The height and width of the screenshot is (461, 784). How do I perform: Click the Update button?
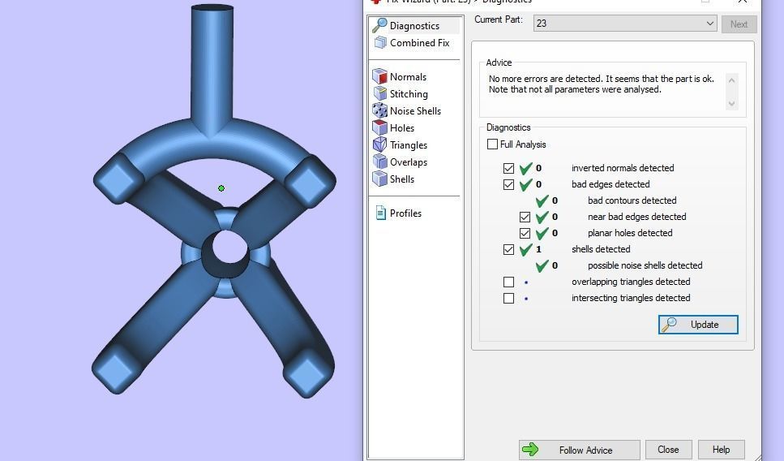tap(698, 325)
